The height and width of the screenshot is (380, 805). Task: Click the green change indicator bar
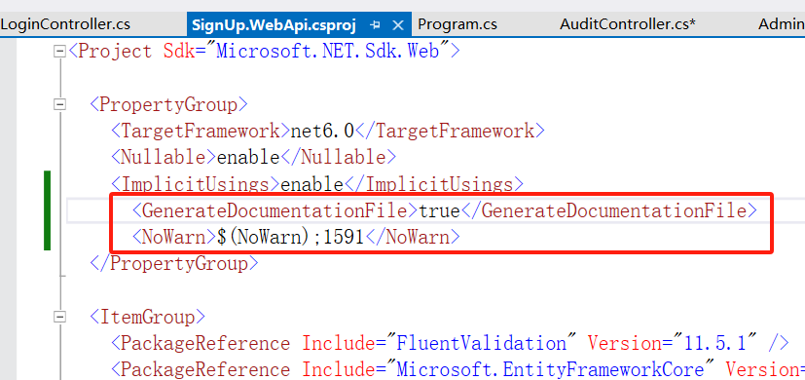[x=48, y=210]
